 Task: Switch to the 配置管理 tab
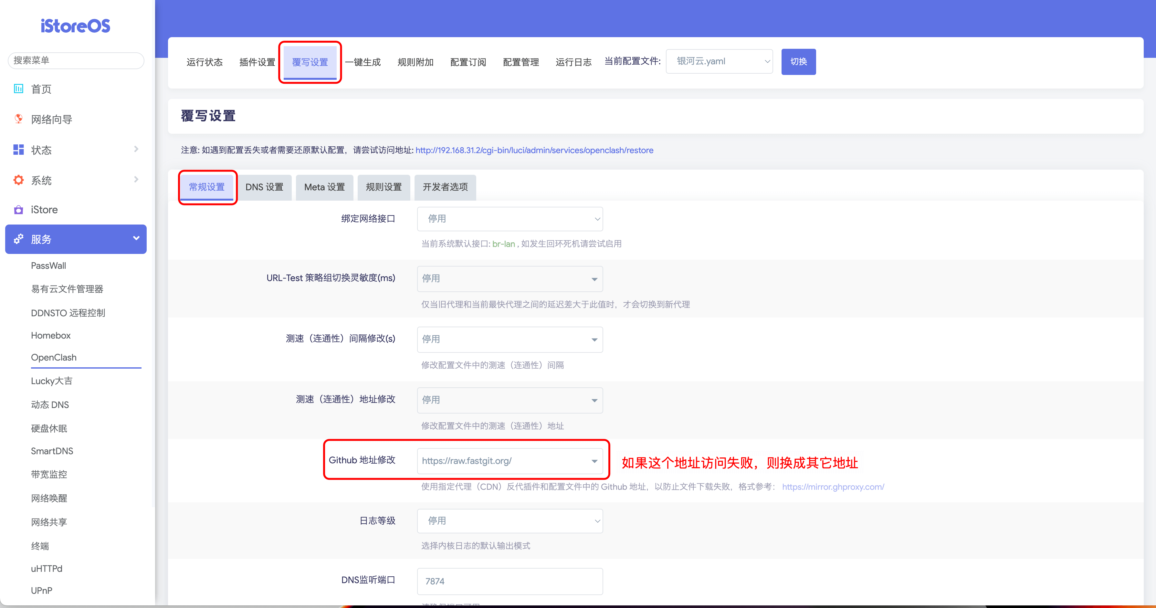tap(521, 62)
